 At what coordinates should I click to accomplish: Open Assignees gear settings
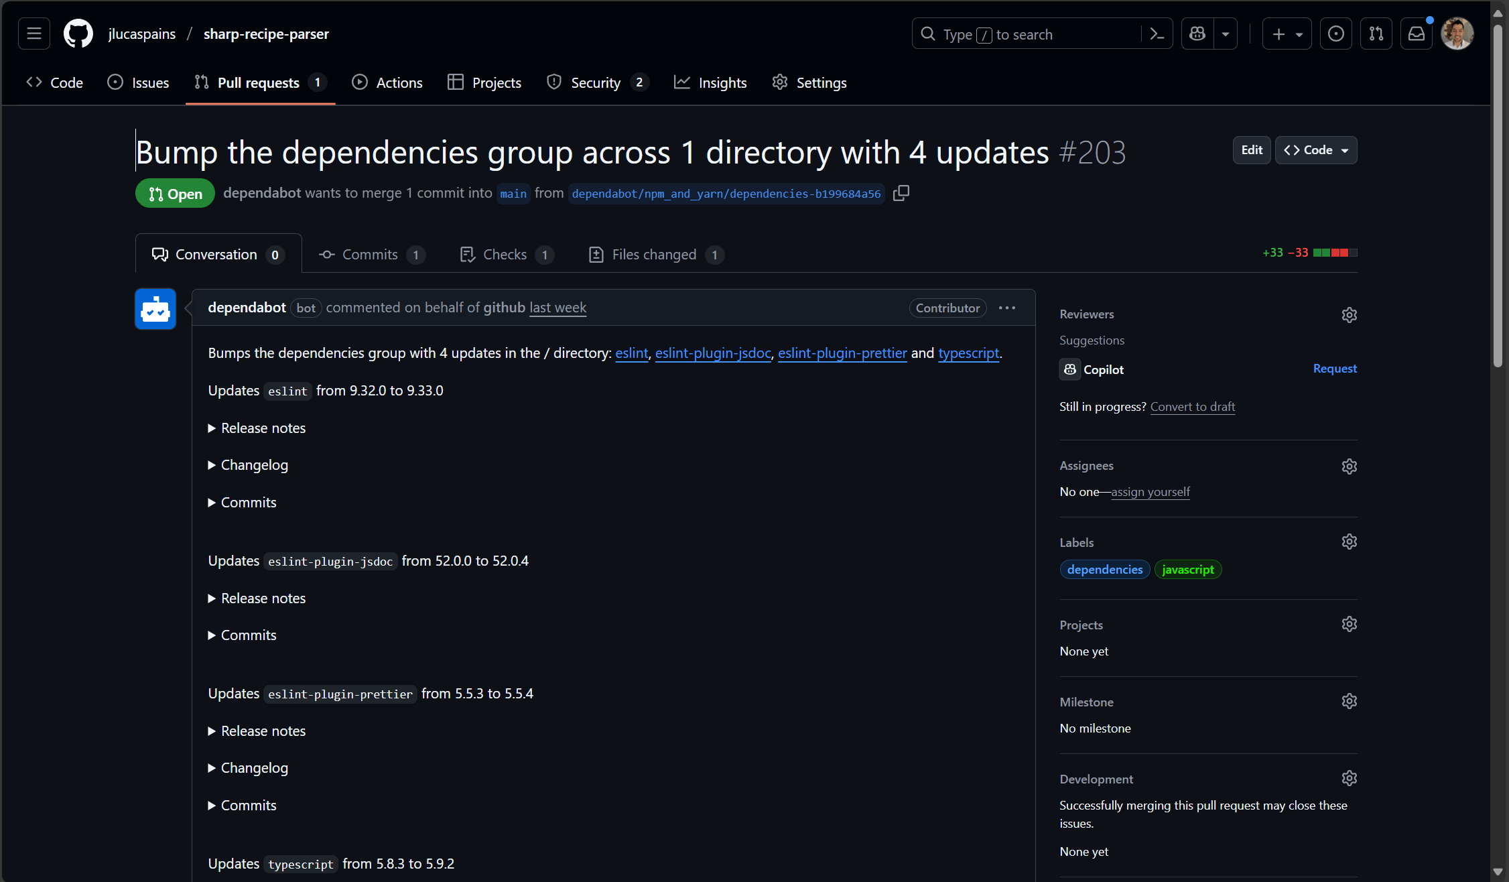[1349, 466]
